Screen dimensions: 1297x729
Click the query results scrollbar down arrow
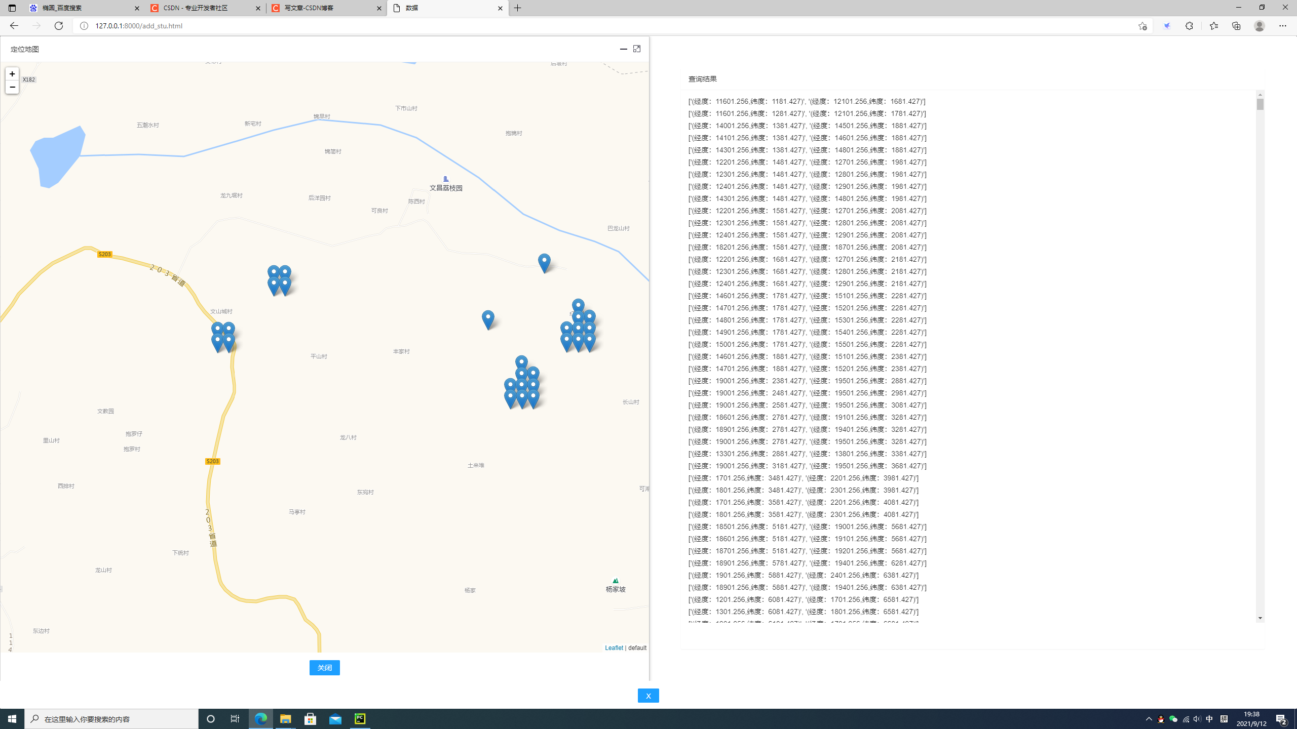pyautogui.click(x=1260, y=618)
